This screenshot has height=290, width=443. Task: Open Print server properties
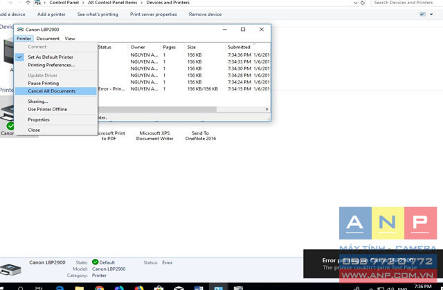(154, 14)
